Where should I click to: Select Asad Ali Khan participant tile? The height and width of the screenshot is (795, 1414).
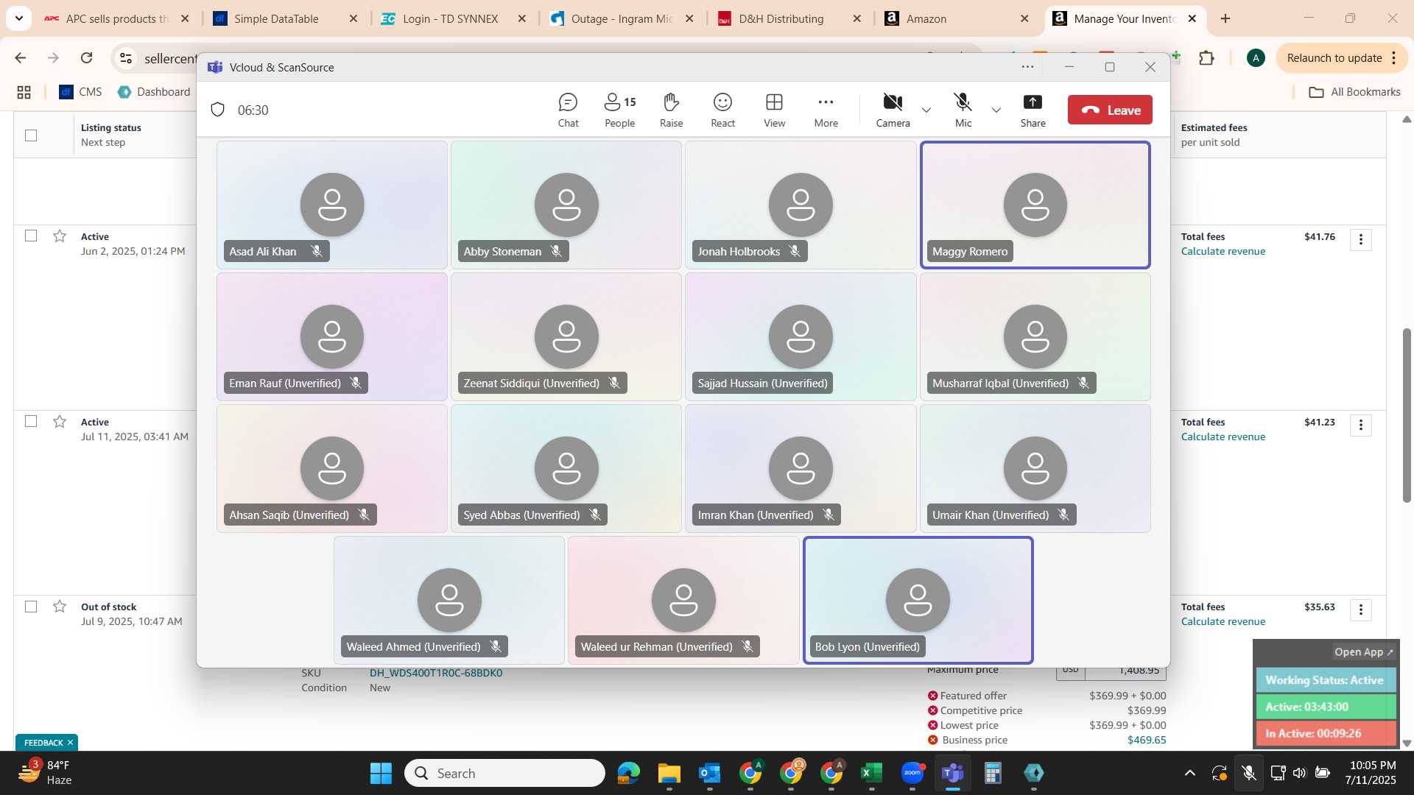(331, 205)
